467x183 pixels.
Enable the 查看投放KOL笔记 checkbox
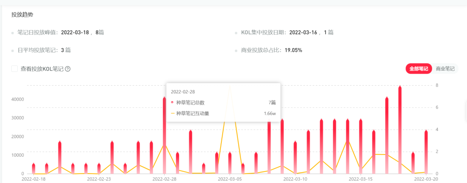(15, 69)
